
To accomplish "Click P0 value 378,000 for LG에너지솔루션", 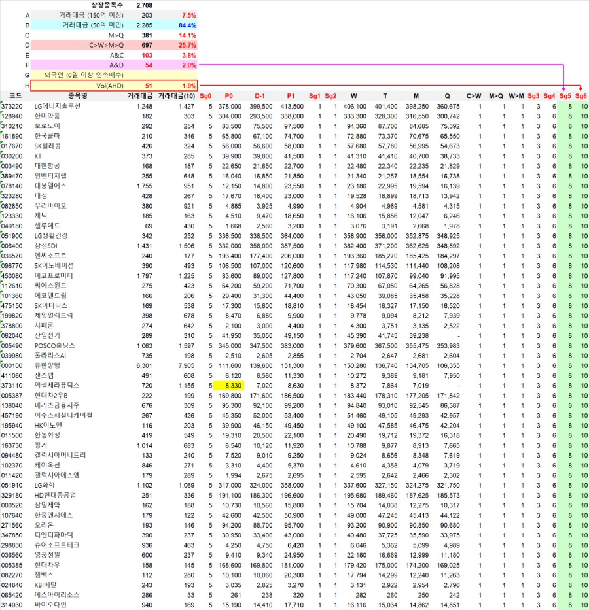I will coord(230,106).
